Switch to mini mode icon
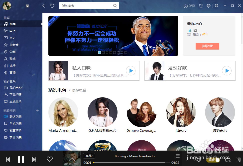This screenshot has width=243, height=166. point(216,6)
